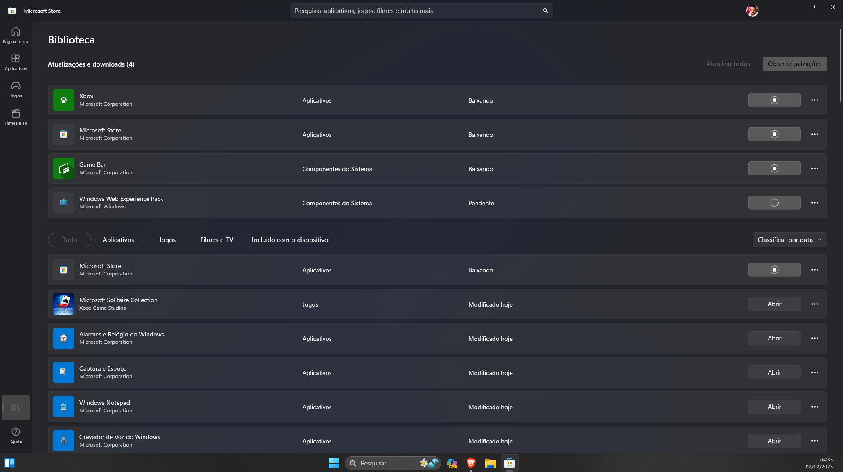Select the Jogos filter tab
Screen dimensions: 843x472
tap(167, 240)
